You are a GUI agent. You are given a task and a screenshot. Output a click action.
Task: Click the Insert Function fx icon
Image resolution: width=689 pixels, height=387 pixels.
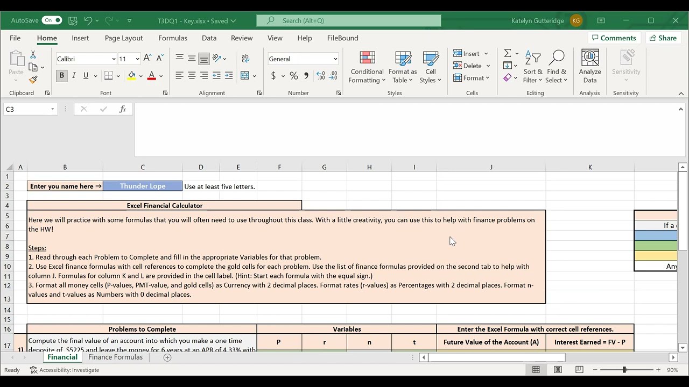[123, 109]
